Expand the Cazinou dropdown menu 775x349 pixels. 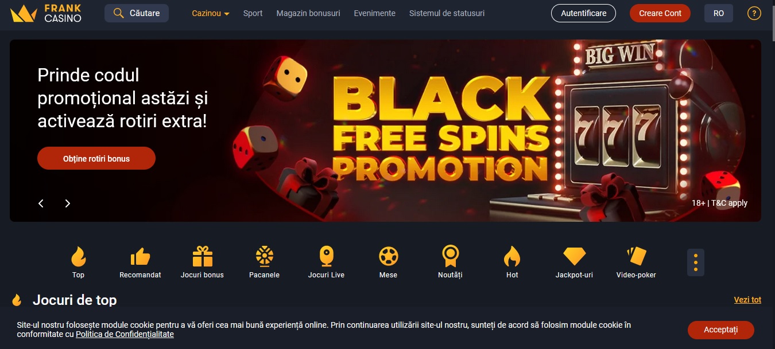point(211,13)
